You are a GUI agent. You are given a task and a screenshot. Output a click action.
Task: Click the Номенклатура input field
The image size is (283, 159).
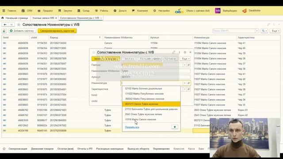point(152,83)
